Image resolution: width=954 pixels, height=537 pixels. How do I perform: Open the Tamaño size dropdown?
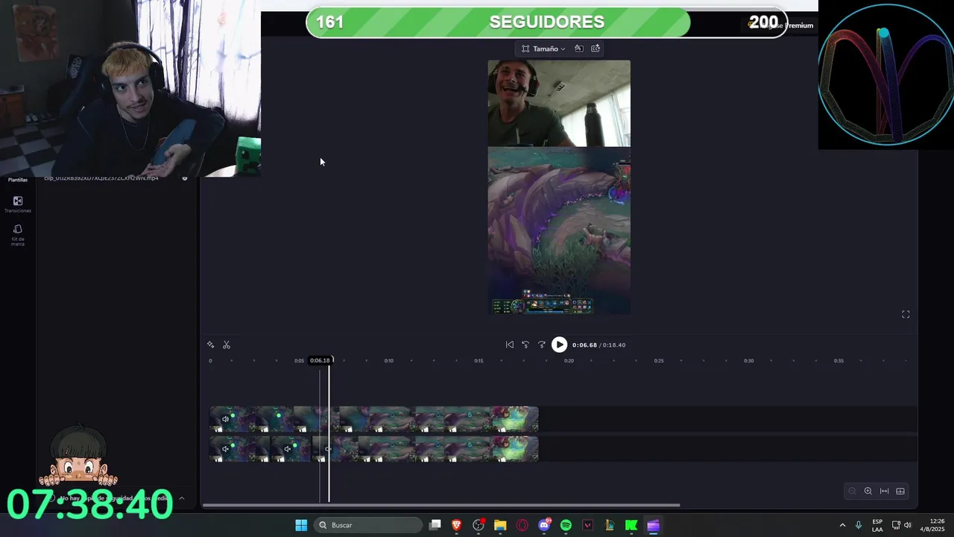(543, 48)
